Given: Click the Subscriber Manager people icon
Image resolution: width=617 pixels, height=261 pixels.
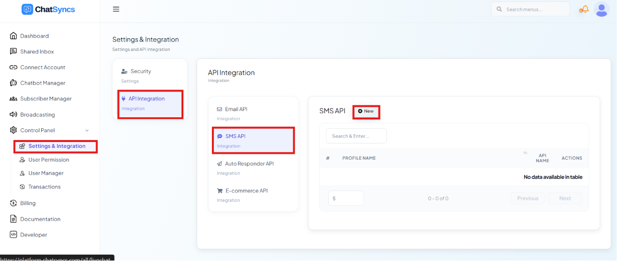Looking at the screenshot, I should tap(13, 98).
